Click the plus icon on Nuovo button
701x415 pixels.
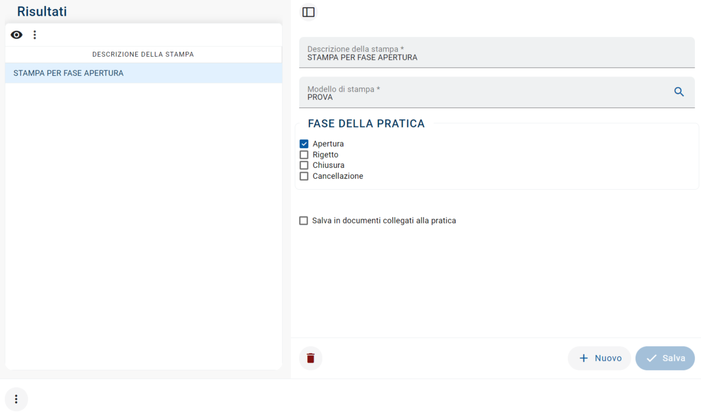[584, 358]
